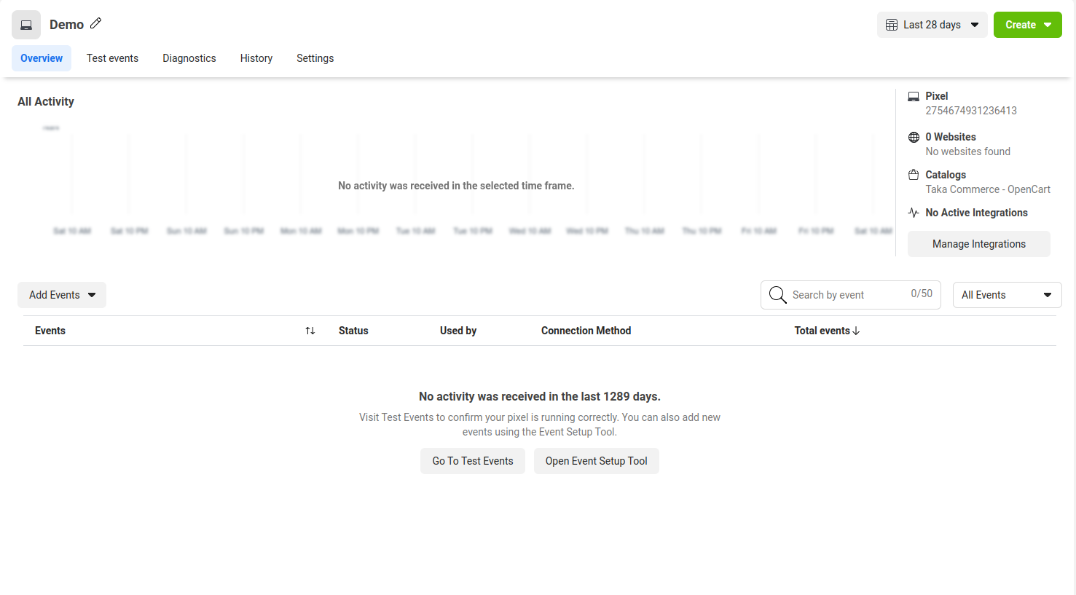Switch to the Test events tab
Screen dimensions: 1076x595
coord(112,58)
